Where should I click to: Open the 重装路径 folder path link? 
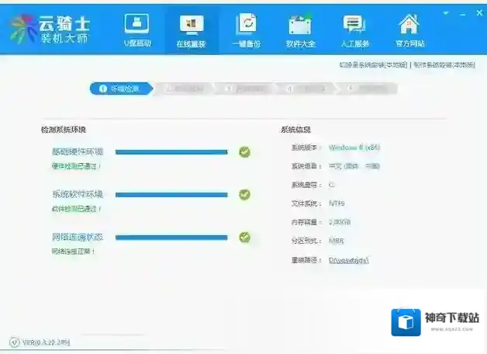(x=348, y=259)
